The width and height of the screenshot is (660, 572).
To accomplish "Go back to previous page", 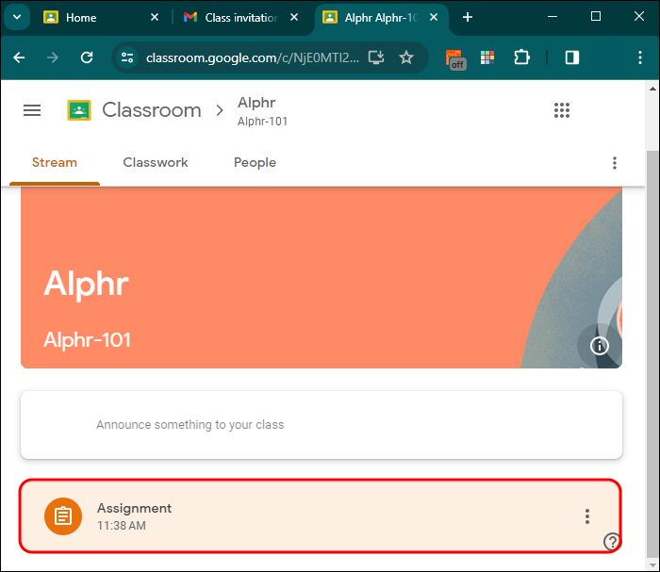I will tap(19, 57).
